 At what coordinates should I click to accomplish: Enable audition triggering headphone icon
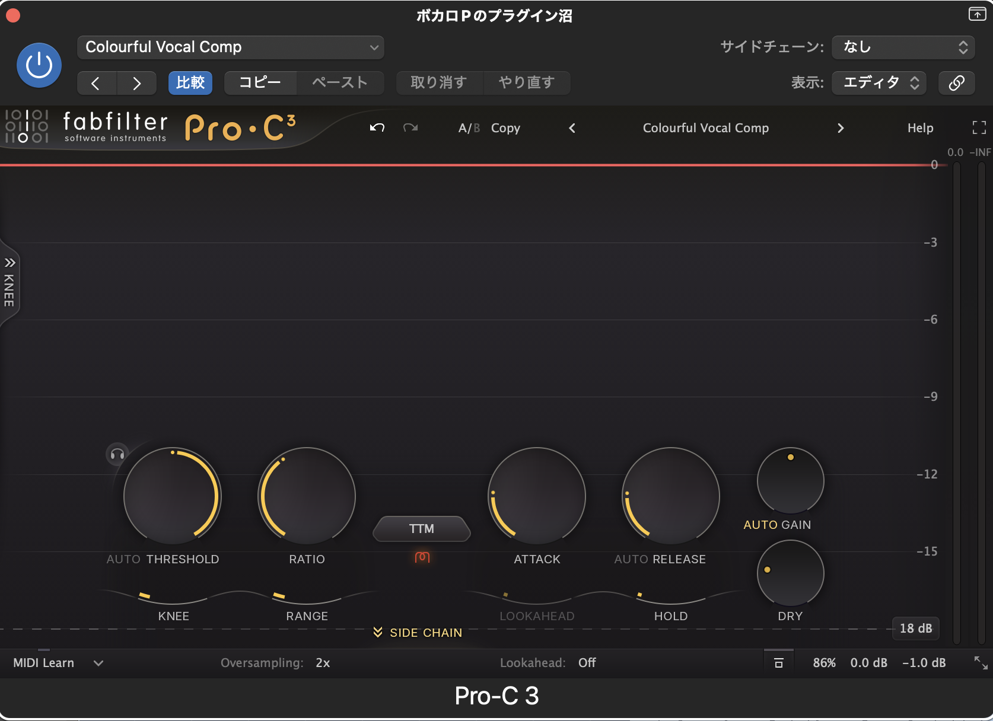pos(117,454)
